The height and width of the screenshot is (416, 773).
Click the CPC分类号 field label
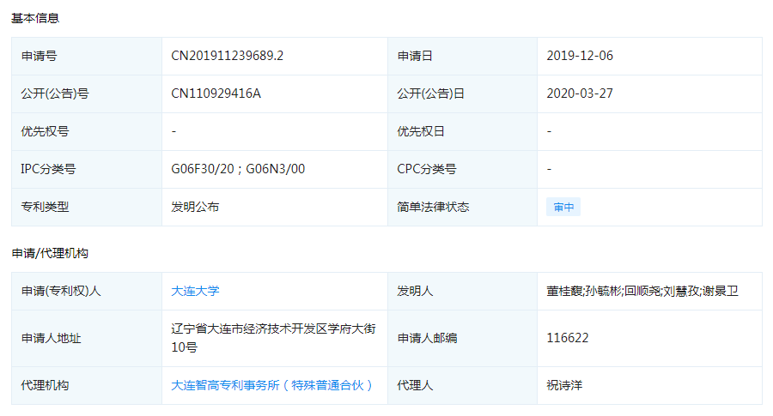click(x=426, y=169)
